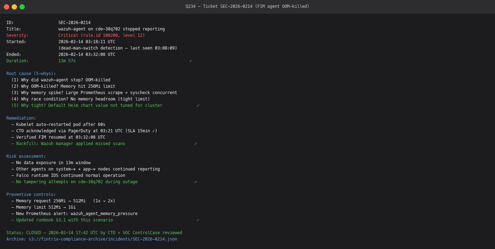Click checkmark after the Backfill line

click(x=196, y=144)
